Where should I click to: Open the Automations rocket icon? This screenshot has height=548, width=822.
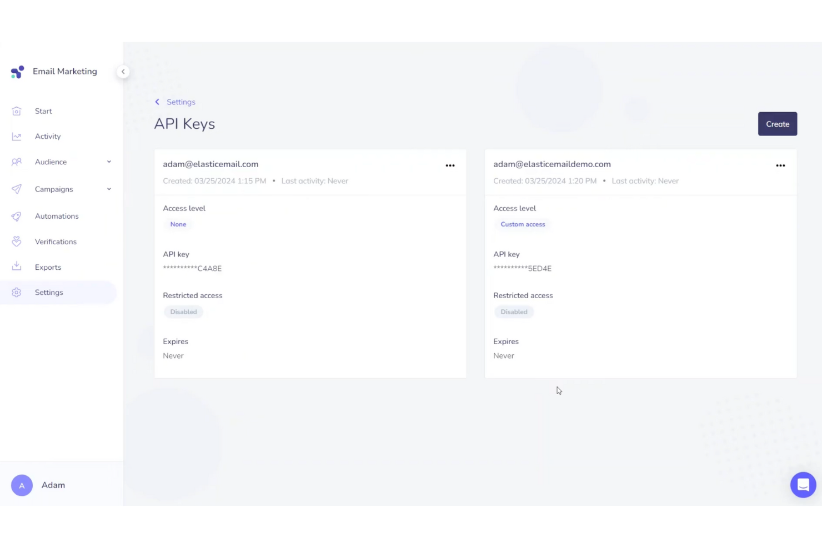tap(17, 216)
